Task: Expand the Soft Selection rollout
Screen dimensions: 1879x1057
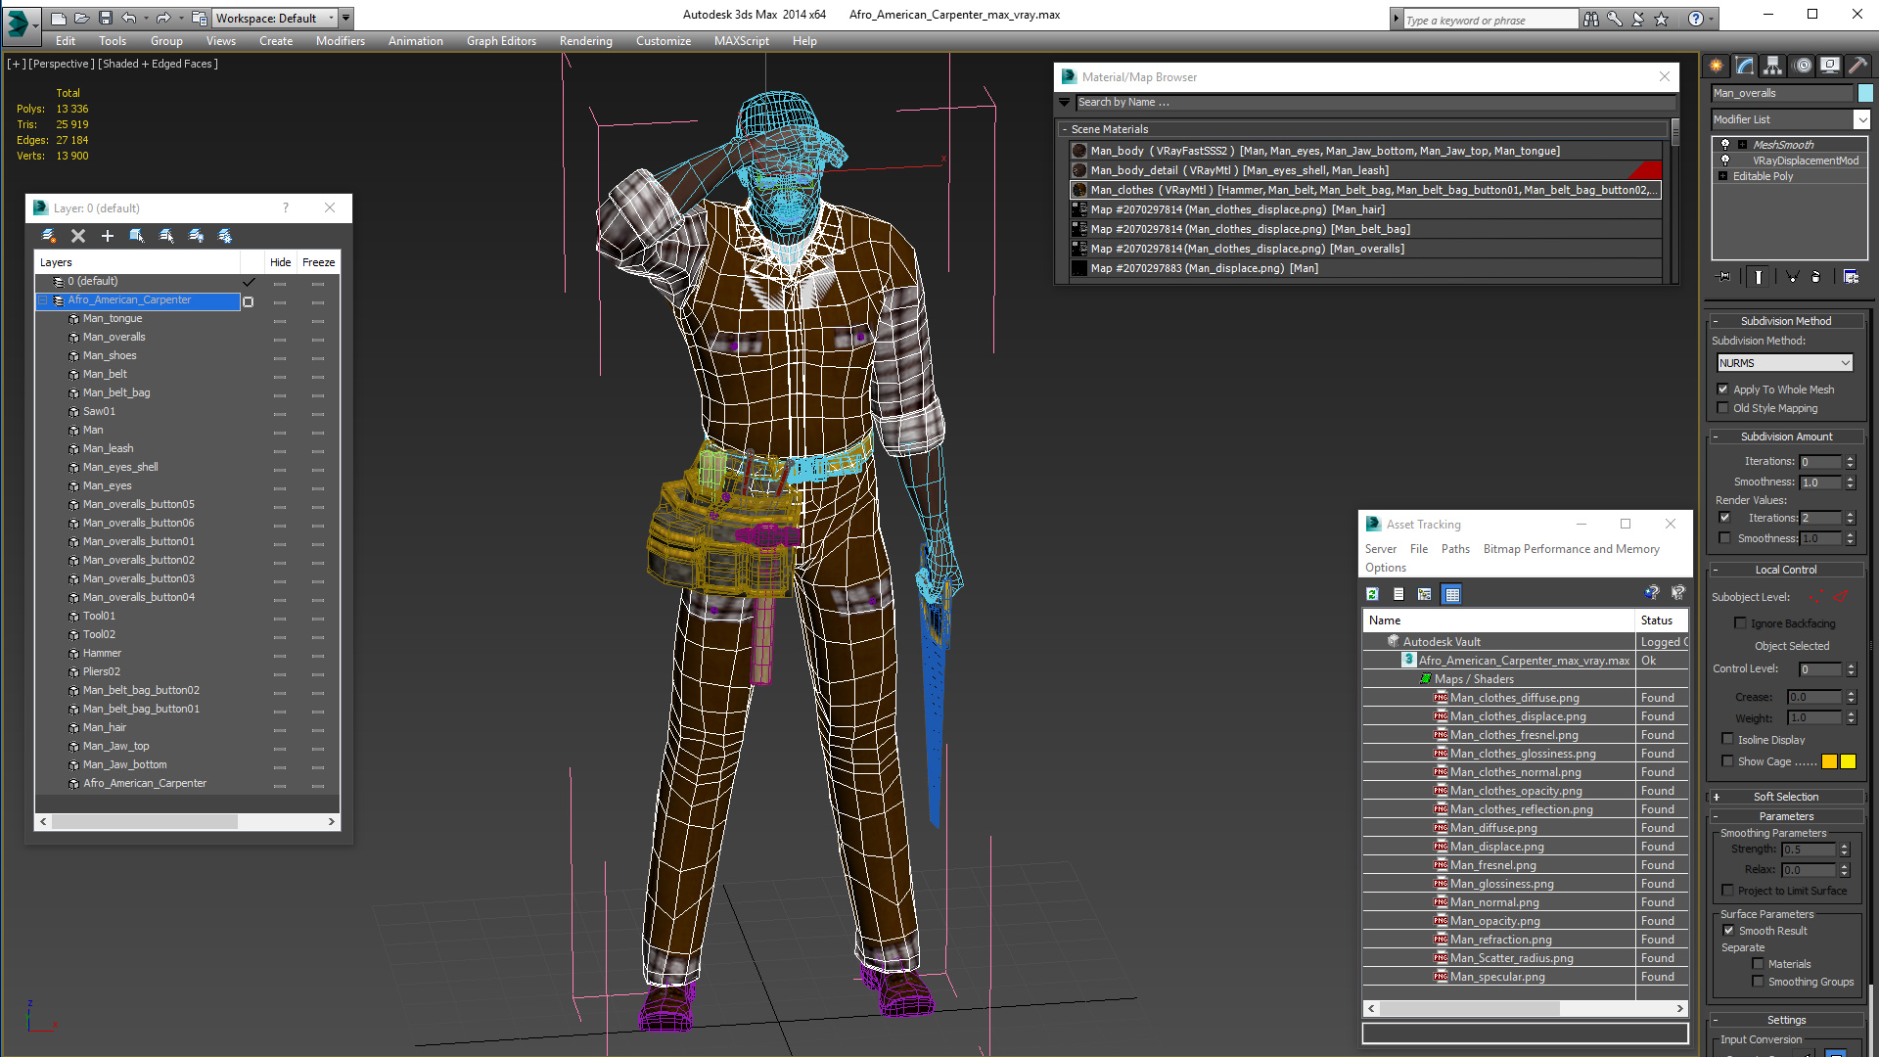Action: coord(1785,797)
